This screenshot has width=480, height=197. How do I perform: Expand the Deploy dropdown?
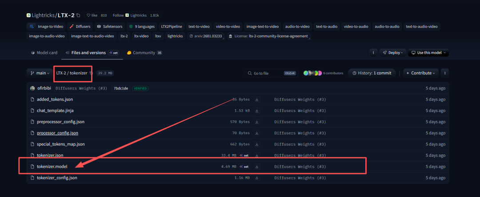click(x=393, y=53)
